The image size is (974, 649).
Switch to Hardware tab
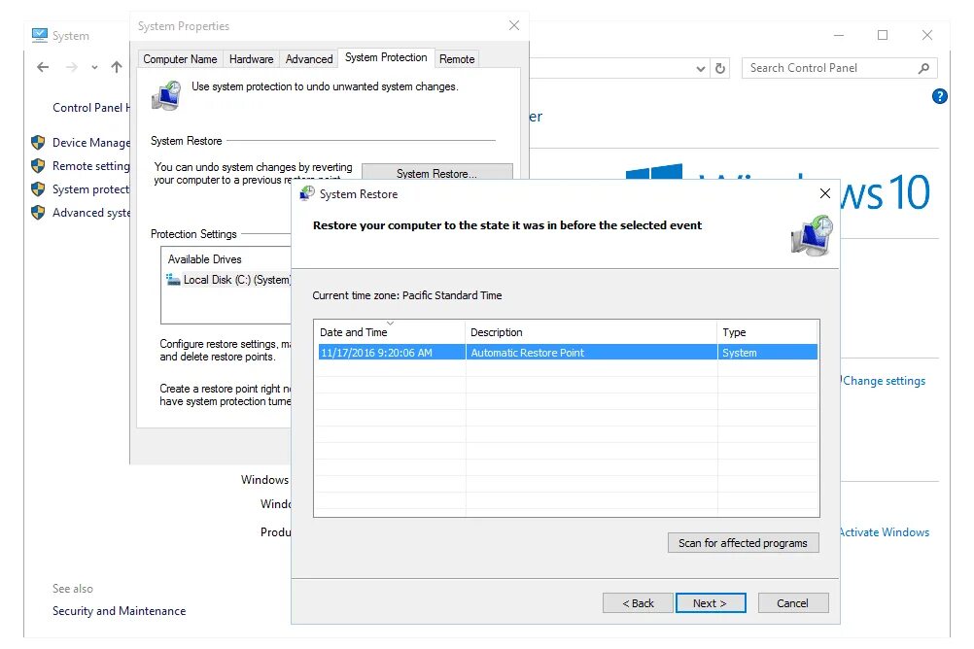251,59
